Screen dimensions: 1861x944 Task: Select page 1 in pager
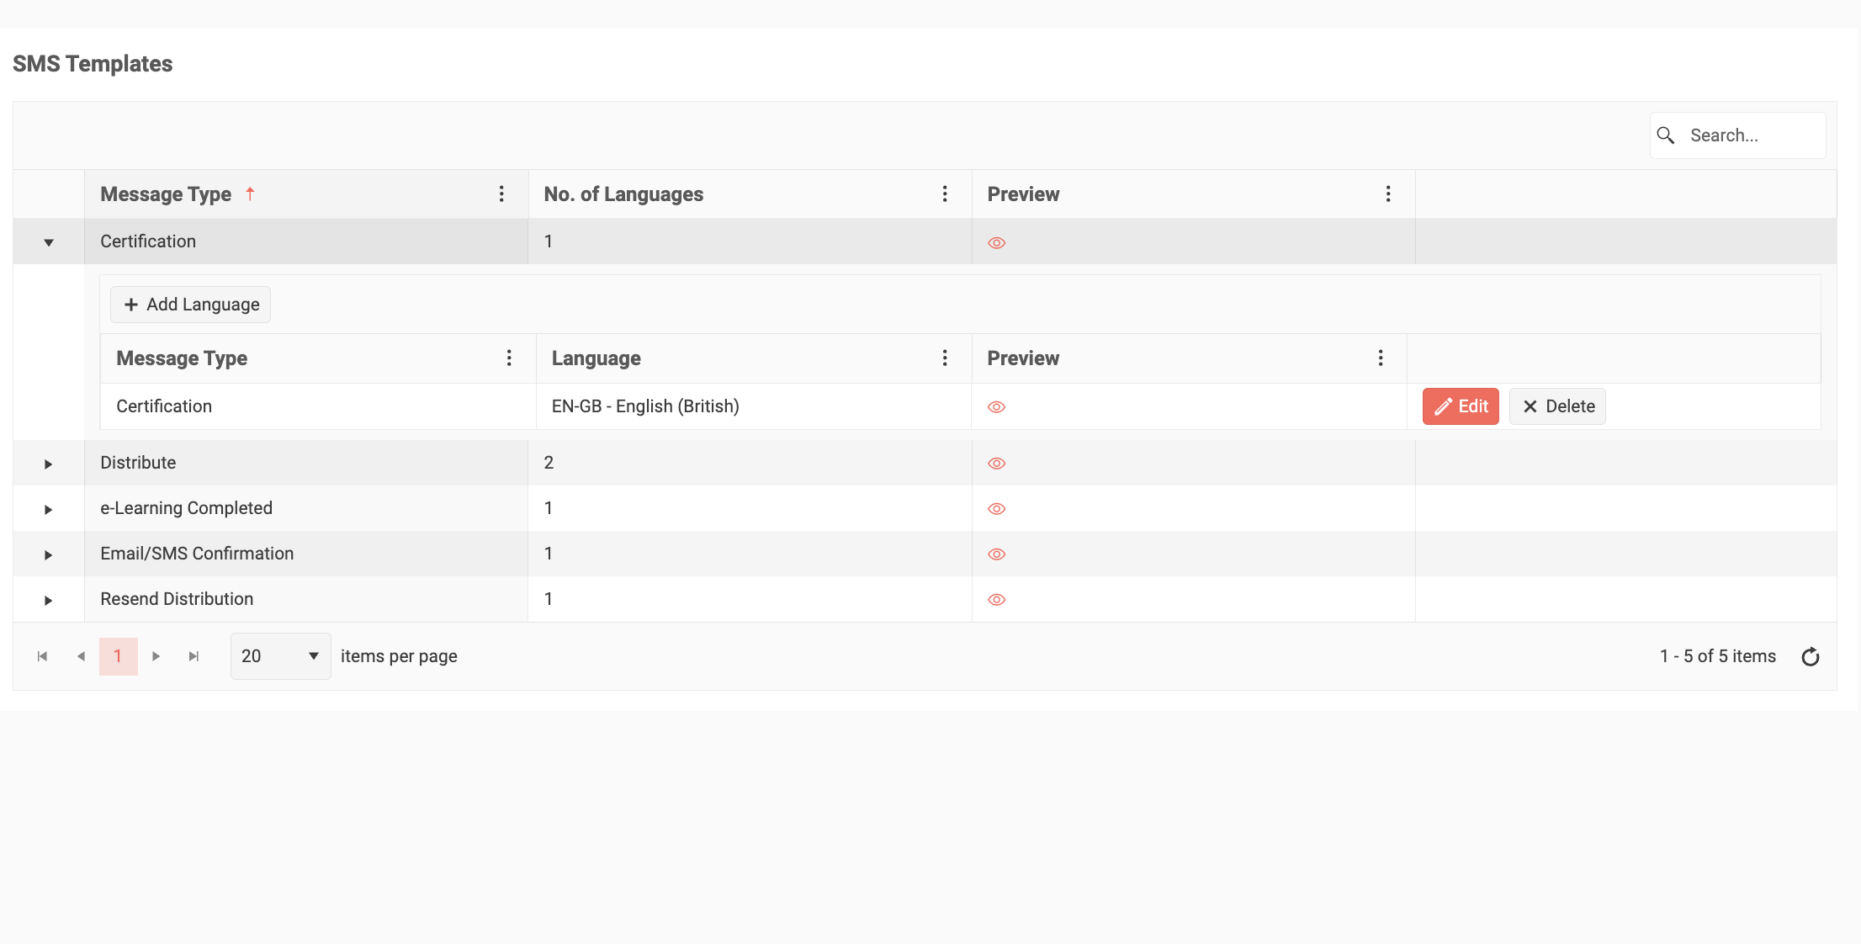pyautogui.click(x=118, y=656)
